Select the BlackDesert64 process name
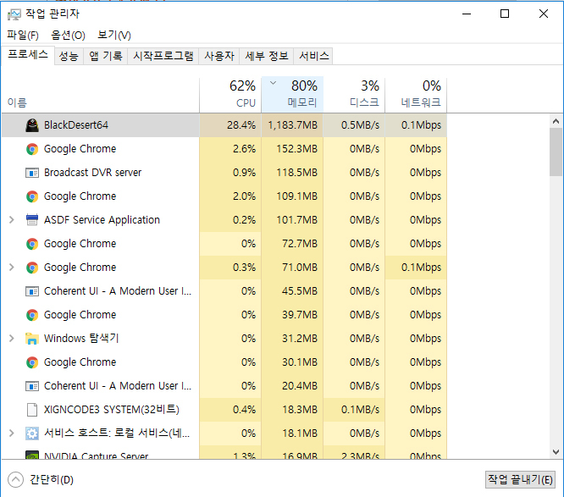Viewport: 564px width, 497px height. tap(76, 125)
